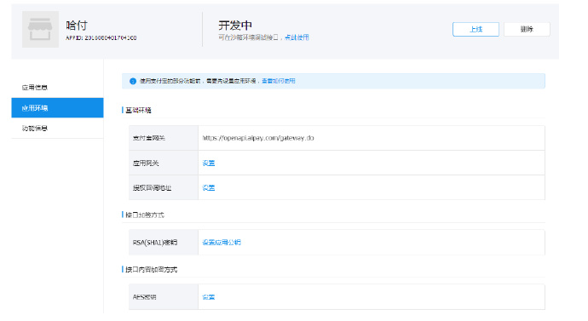Select 应用信息 in the left sidebar
588x321 pixels.
coord(34,88)
